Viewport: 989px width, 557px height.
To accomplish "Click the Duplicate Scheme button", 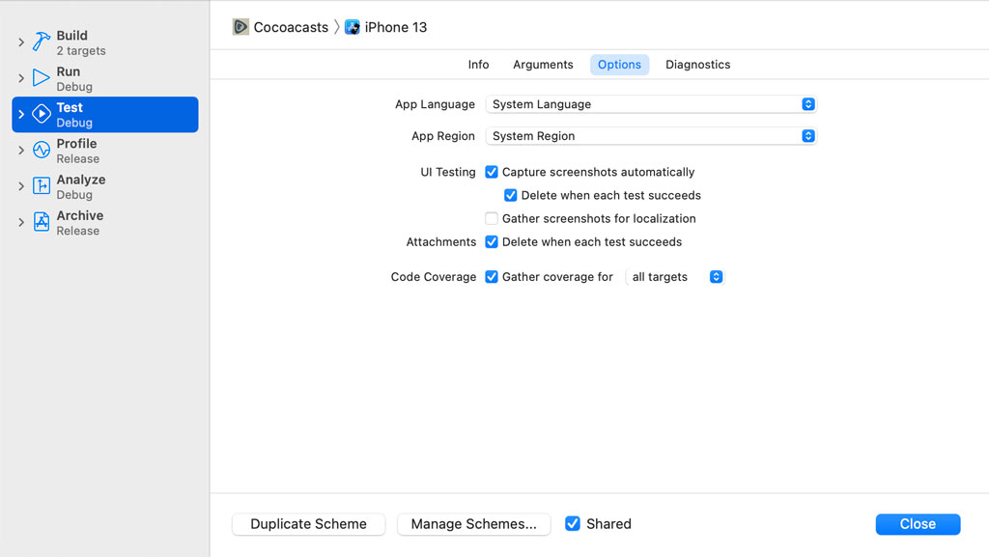I will [308, 523].
